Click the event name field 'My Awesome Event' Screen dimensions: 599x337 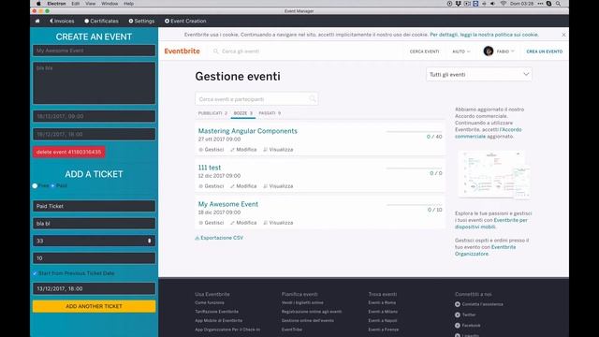coord(94,51)
